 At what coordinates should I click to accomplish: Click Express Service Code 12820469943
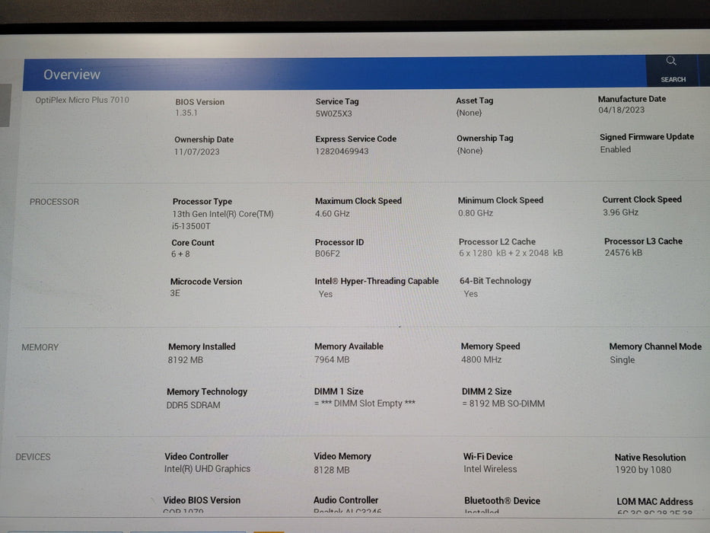[x=342, y=151]
